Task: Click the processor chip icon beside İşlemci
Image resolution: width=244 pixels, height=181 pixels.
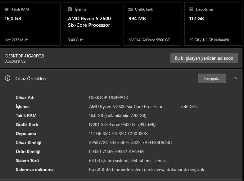Action: pyautogui.click(x=70, y=9)
